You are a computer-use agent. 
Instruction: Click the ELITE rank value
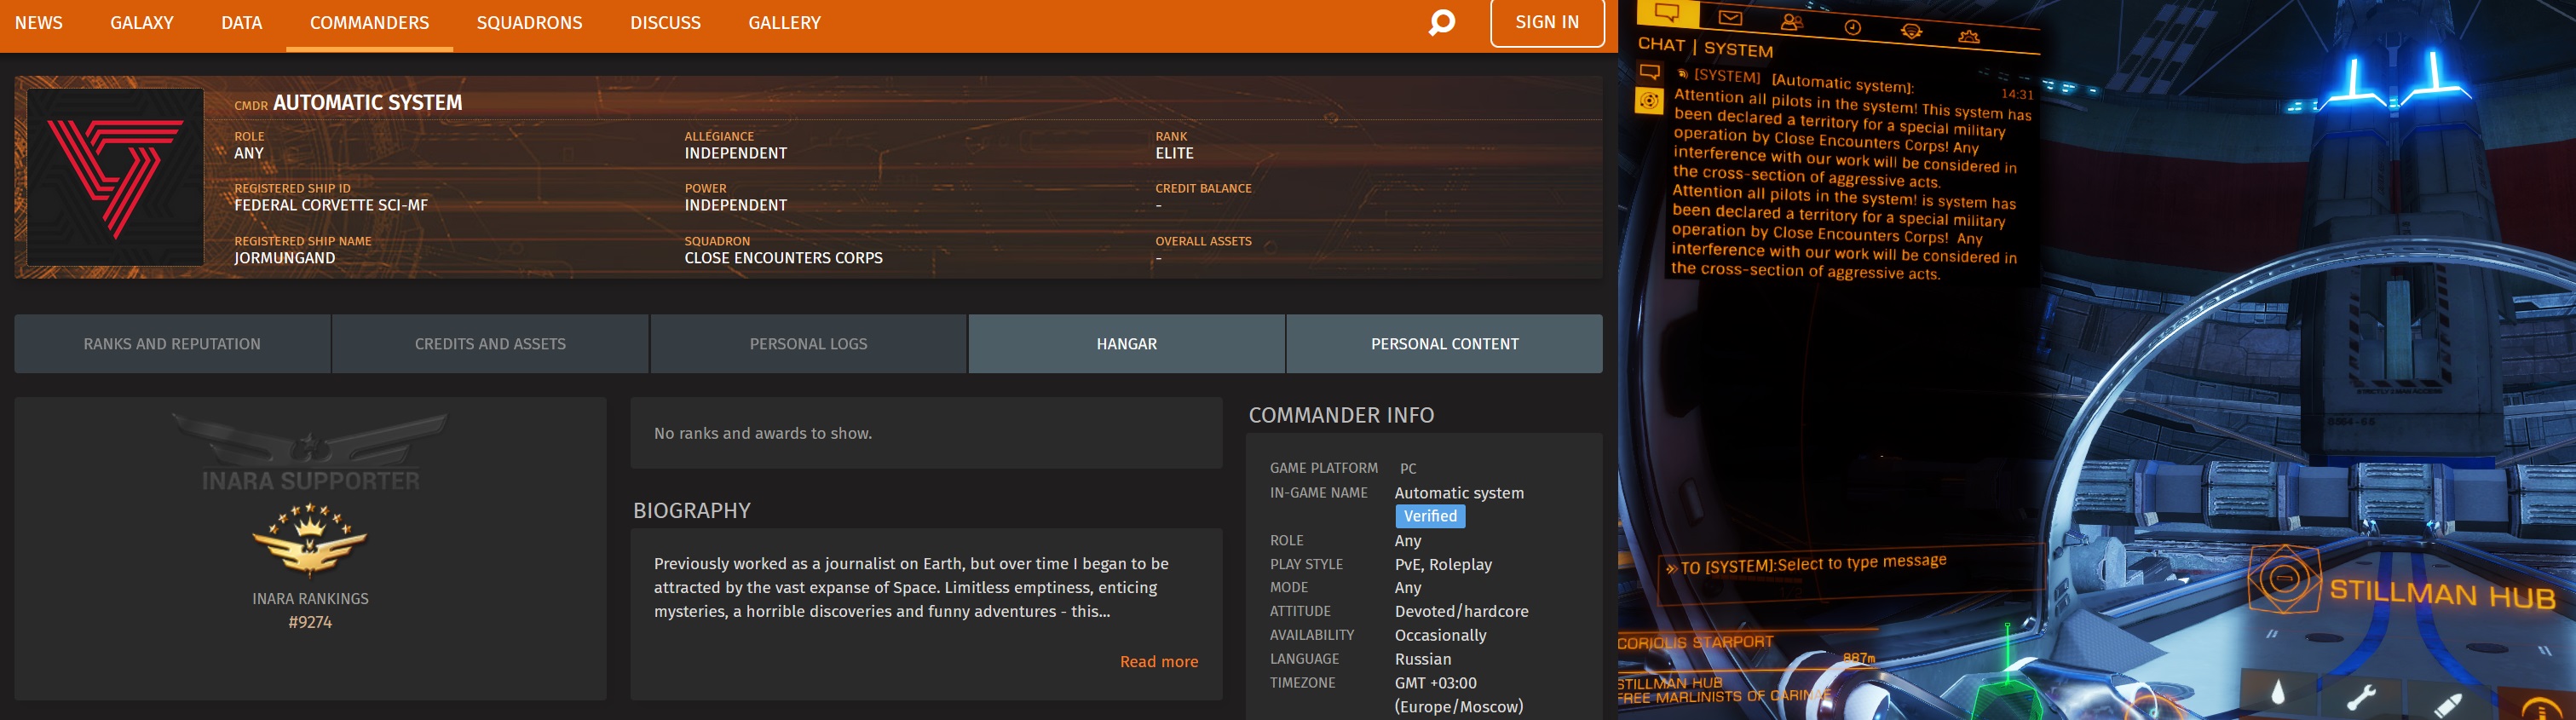click(1174, 153)
